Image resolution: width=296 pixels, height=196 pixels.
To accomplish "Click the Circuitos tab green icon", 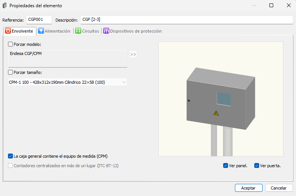I will [x=78, y=31].
